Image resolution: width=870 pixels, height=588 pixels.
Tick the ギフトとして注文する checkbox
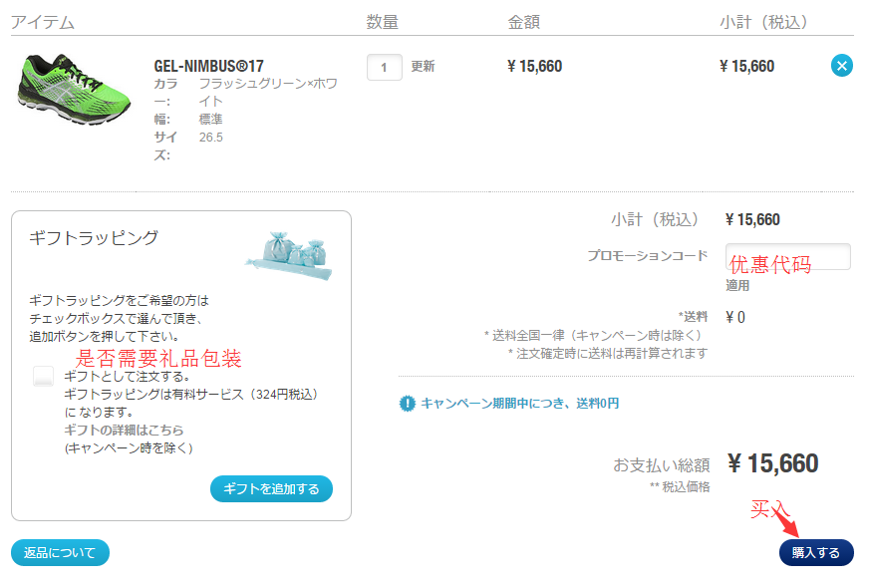(x=43, y=377)
